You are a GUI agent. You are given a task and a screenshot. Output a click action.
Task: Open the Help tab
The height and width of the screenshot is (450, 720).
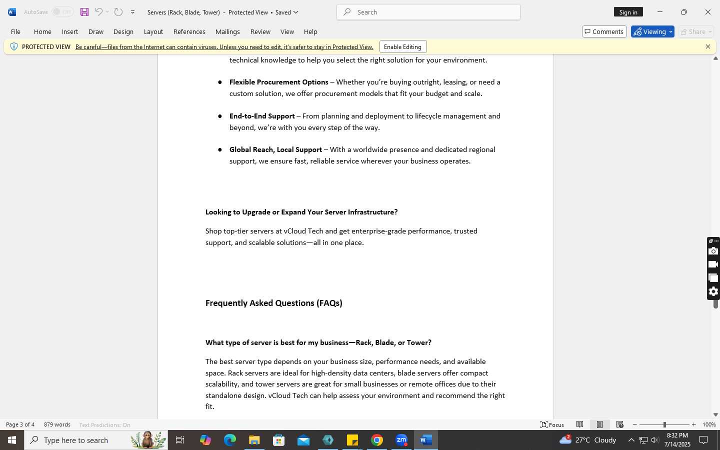(310, 31)
